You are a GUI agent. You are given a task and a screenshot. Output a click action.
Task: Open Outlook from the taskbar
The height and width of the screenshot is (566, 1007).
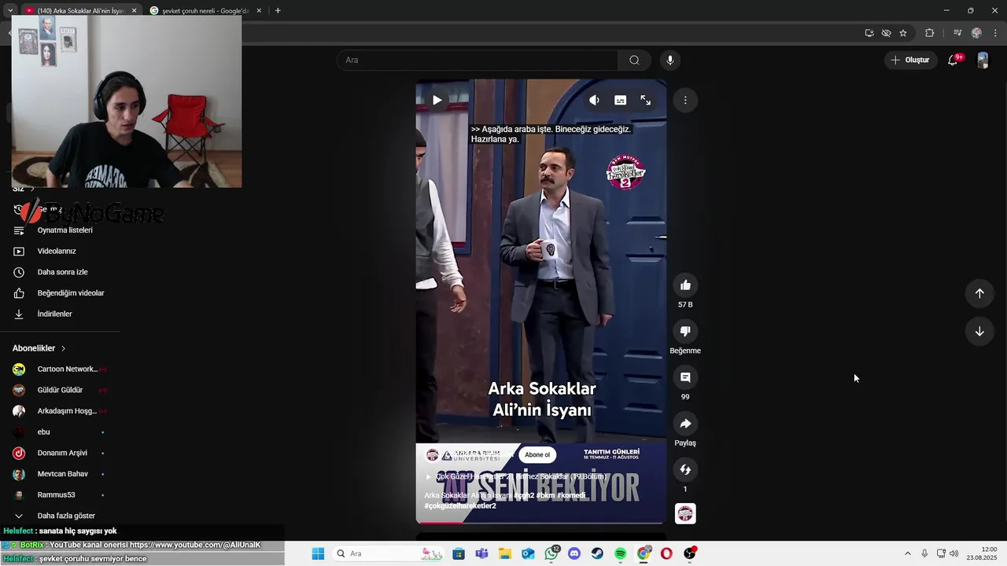pos(528,553)
